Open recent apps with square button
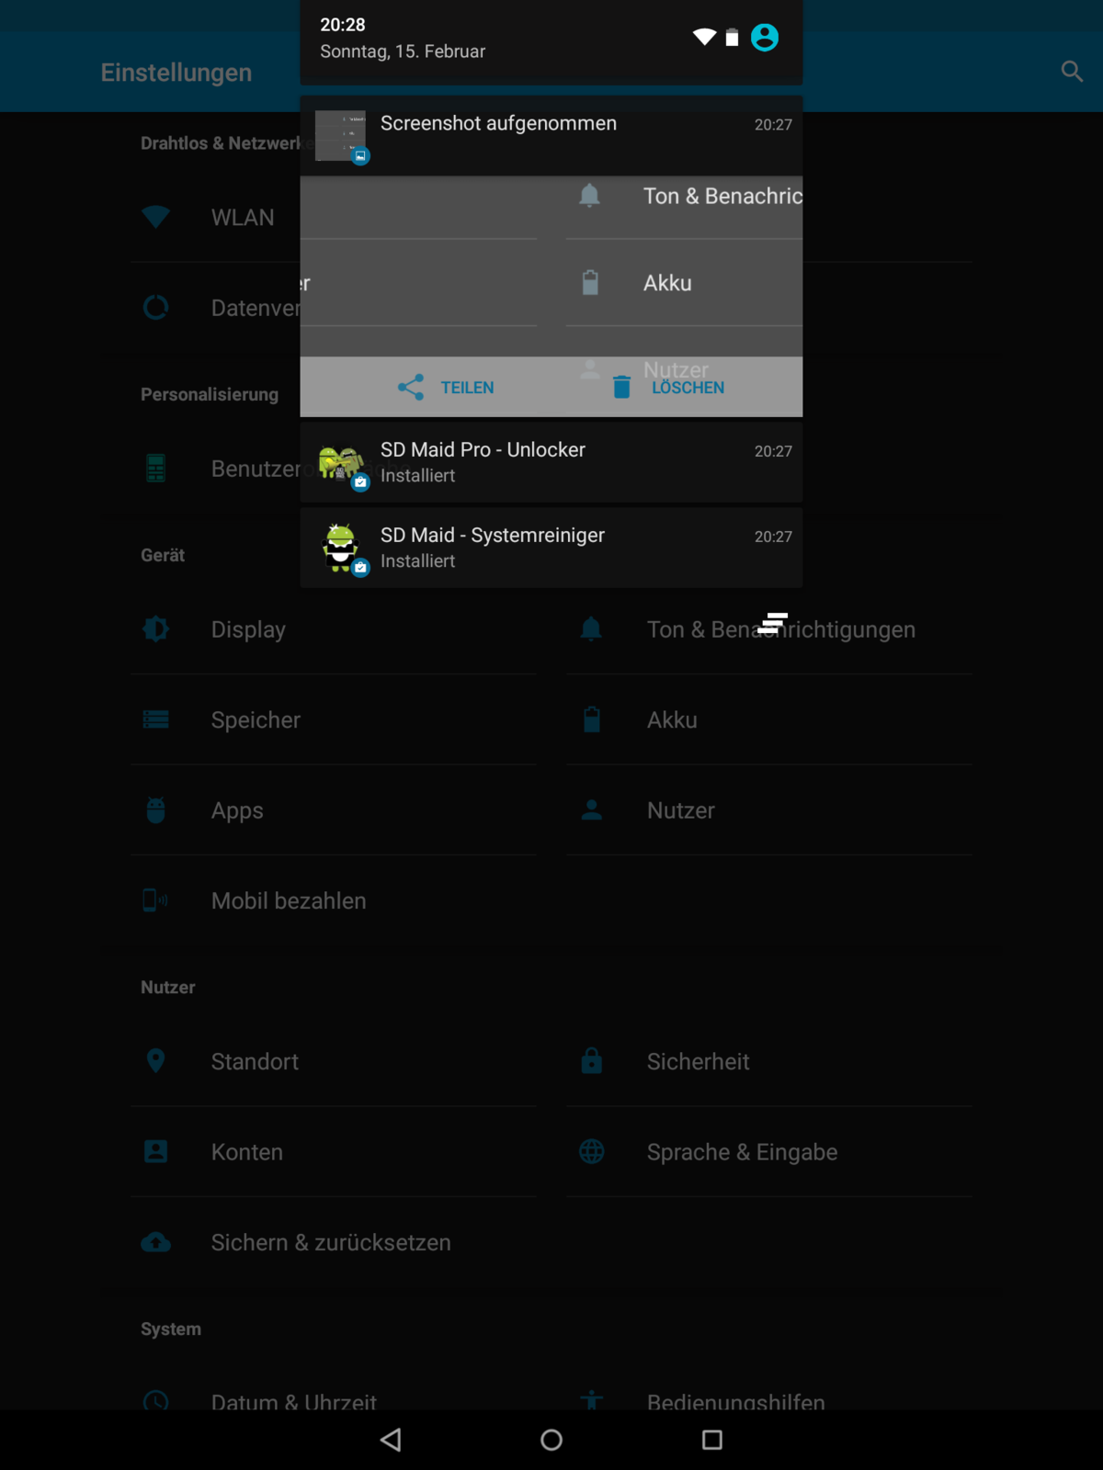The width and height of the screenshot is (1103, 1470). coord(711,1440)
